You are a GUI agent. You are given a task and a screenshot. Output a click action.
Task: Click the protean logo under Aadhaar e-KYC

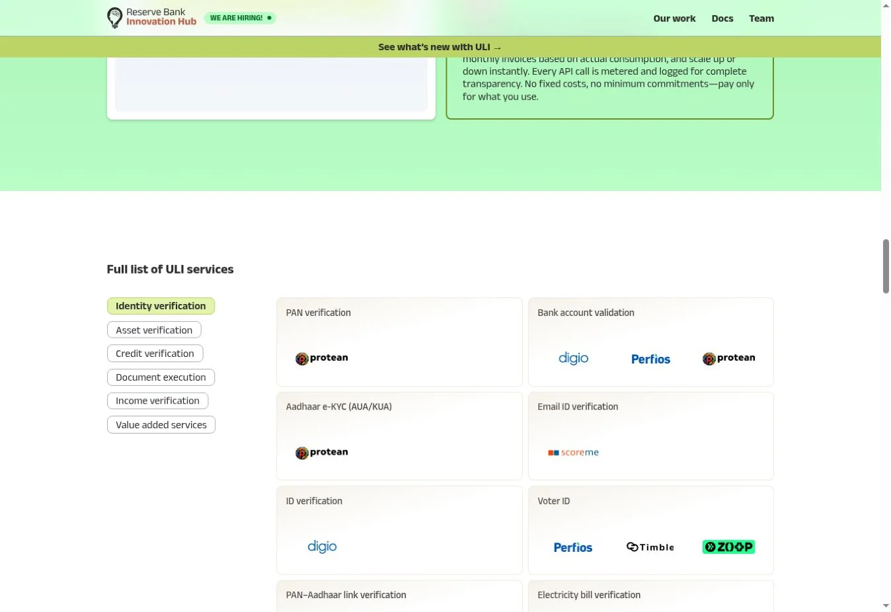pyautogui.click(x=322, y=453)
